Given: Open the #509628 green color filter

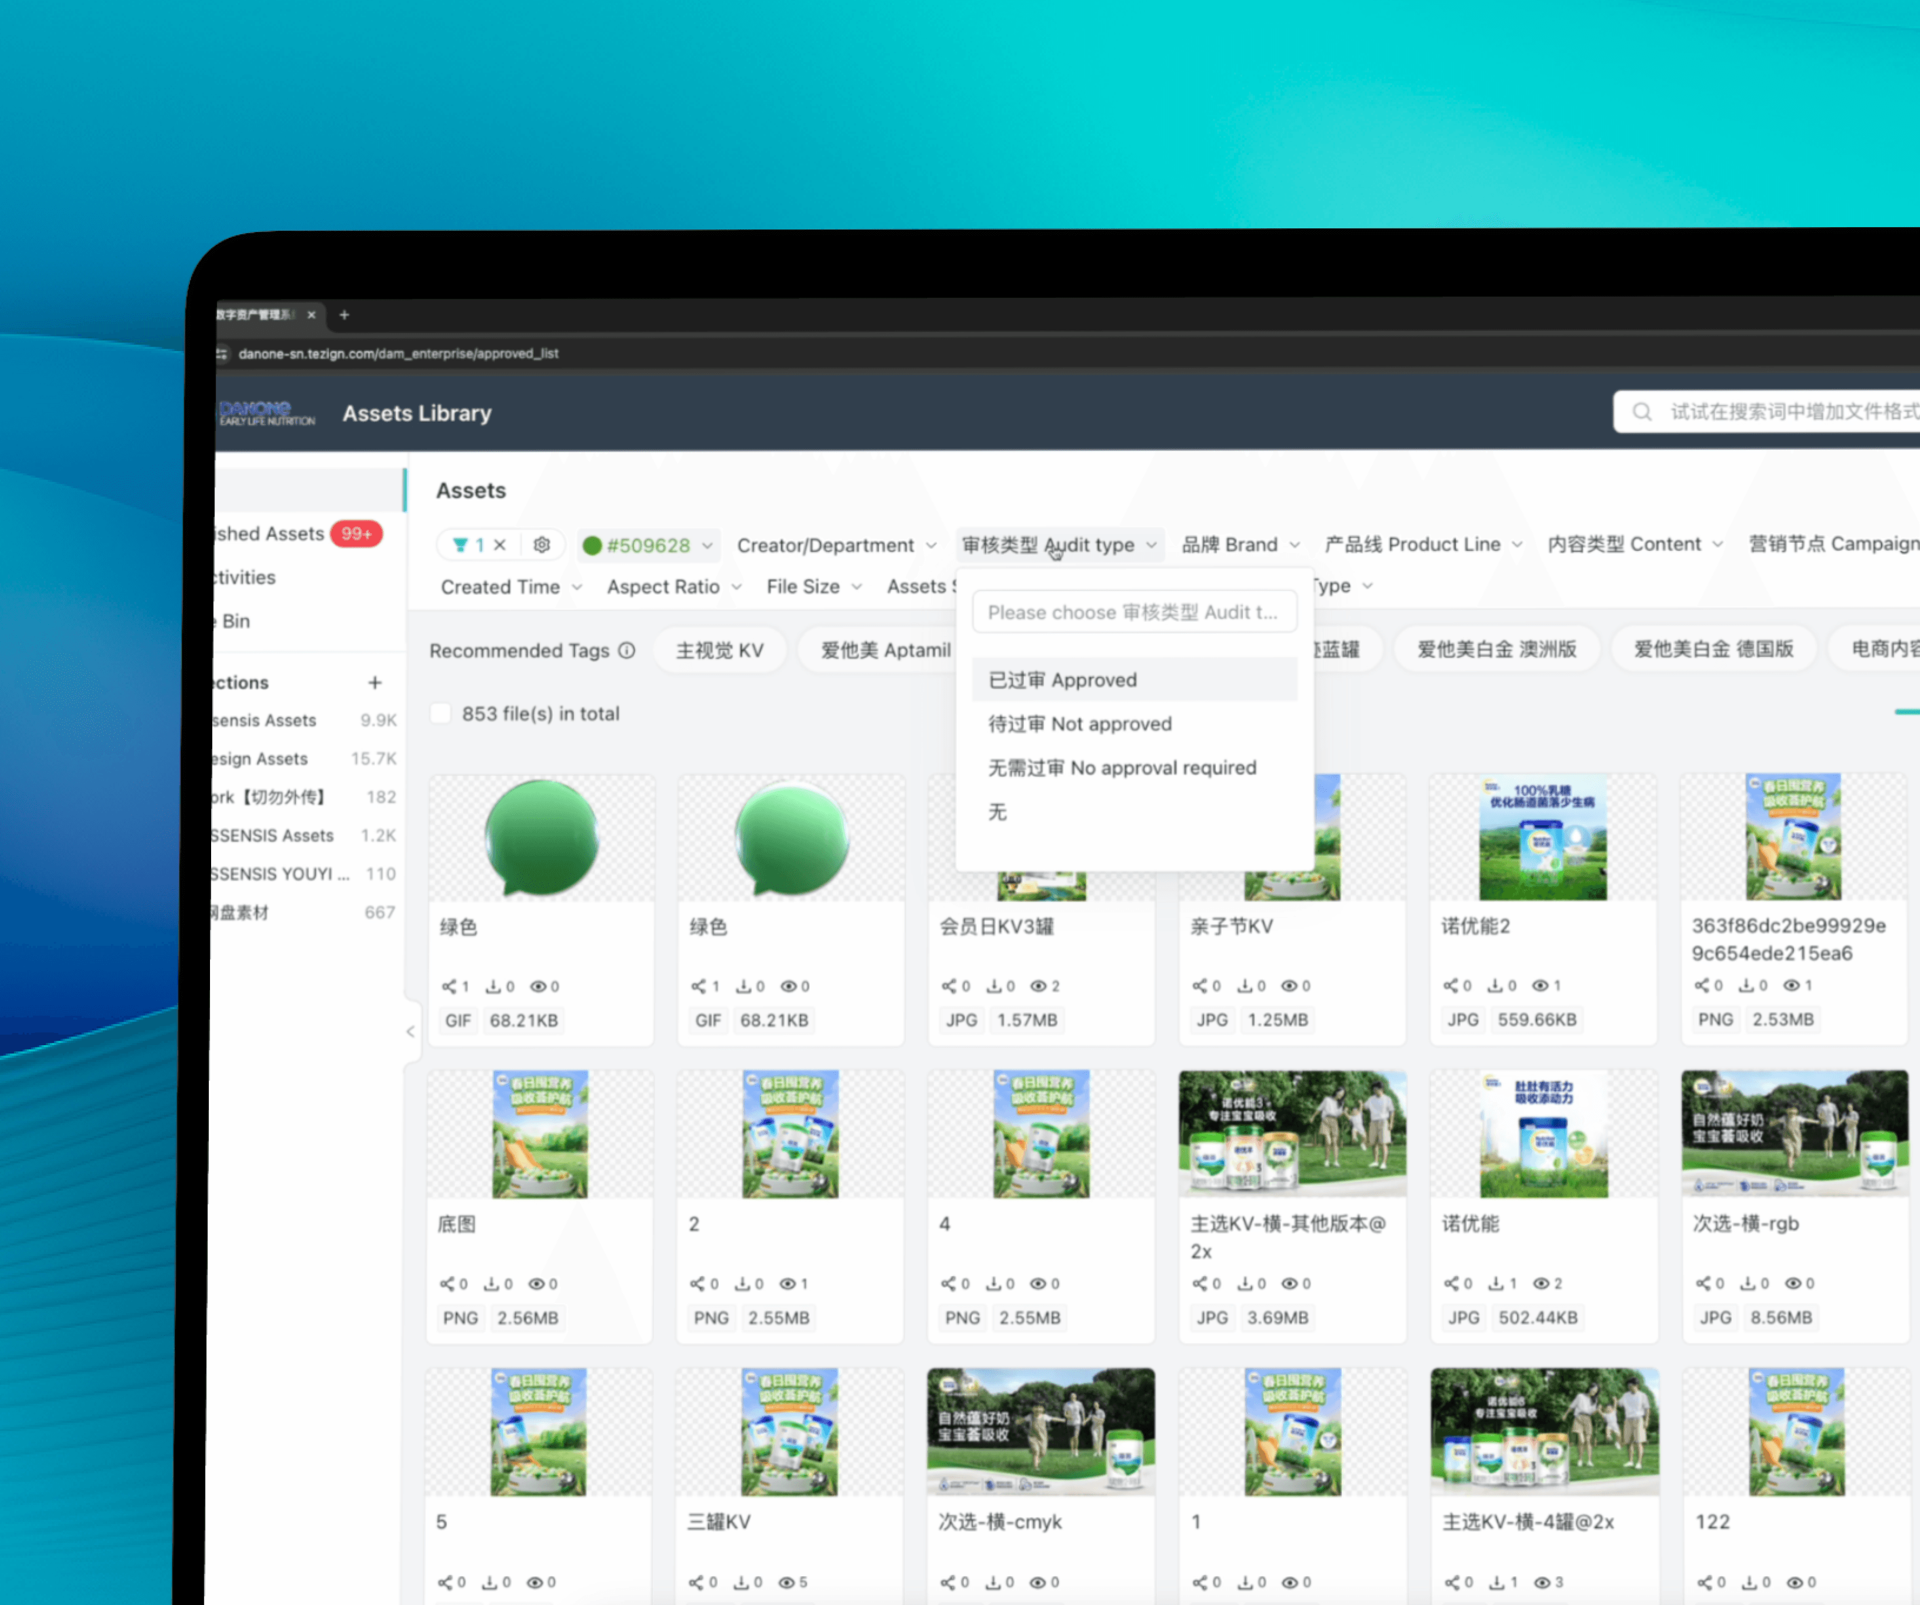Looking at the screenshot, I should [648, 545].
